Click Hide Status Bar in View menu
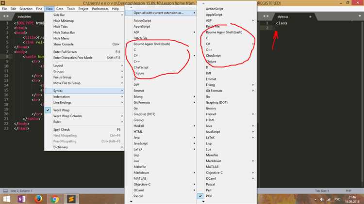 point(66,33)
